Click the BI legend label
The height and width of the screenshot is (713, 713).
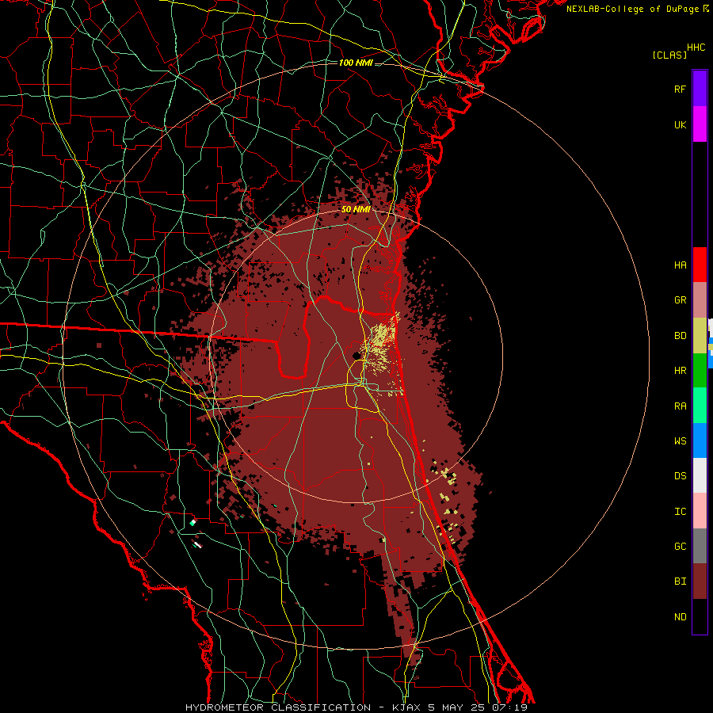tap(680, 581)
